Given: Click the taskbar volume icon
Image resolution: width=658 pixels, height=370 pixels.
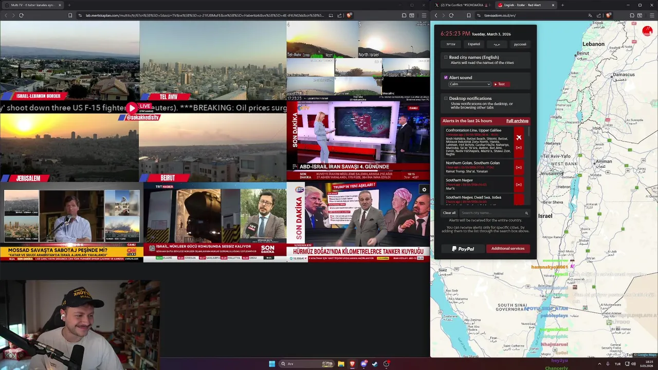Looking at the screenshot, I should [633, 364].
